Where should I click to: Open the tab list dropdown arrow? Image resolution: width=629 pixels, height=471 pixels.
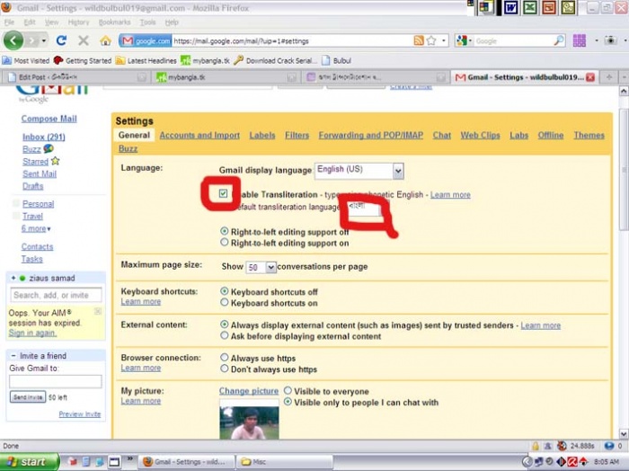pos(624,77)
